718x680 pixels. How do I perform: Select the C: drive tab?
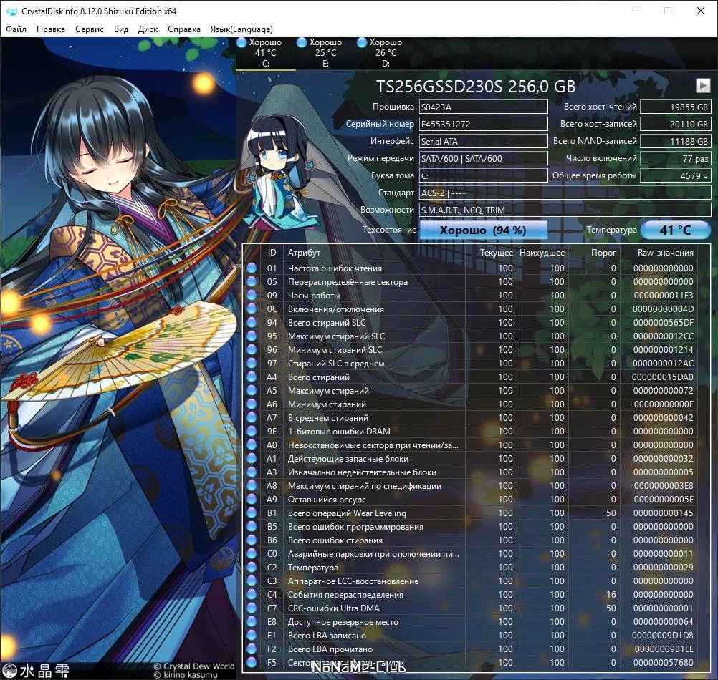point(266,53)
